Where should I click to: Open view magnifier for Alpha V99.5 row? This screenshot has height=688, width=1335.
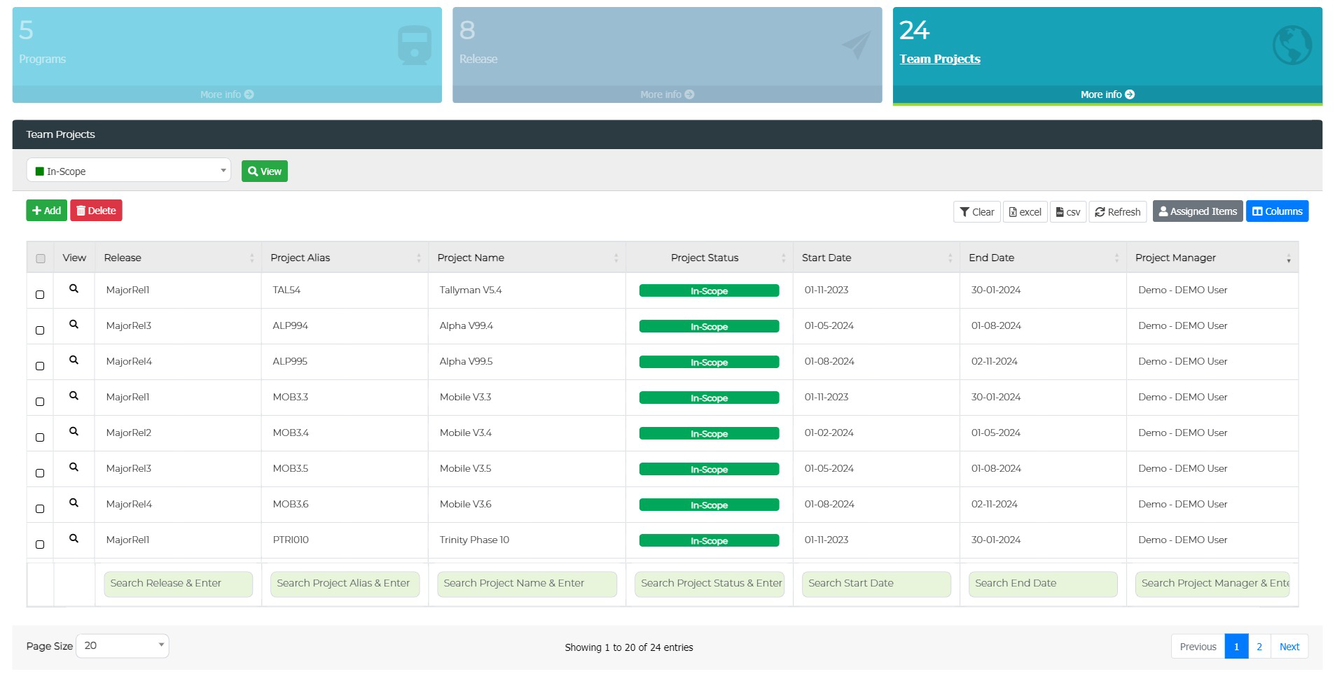tap(74, 360)
